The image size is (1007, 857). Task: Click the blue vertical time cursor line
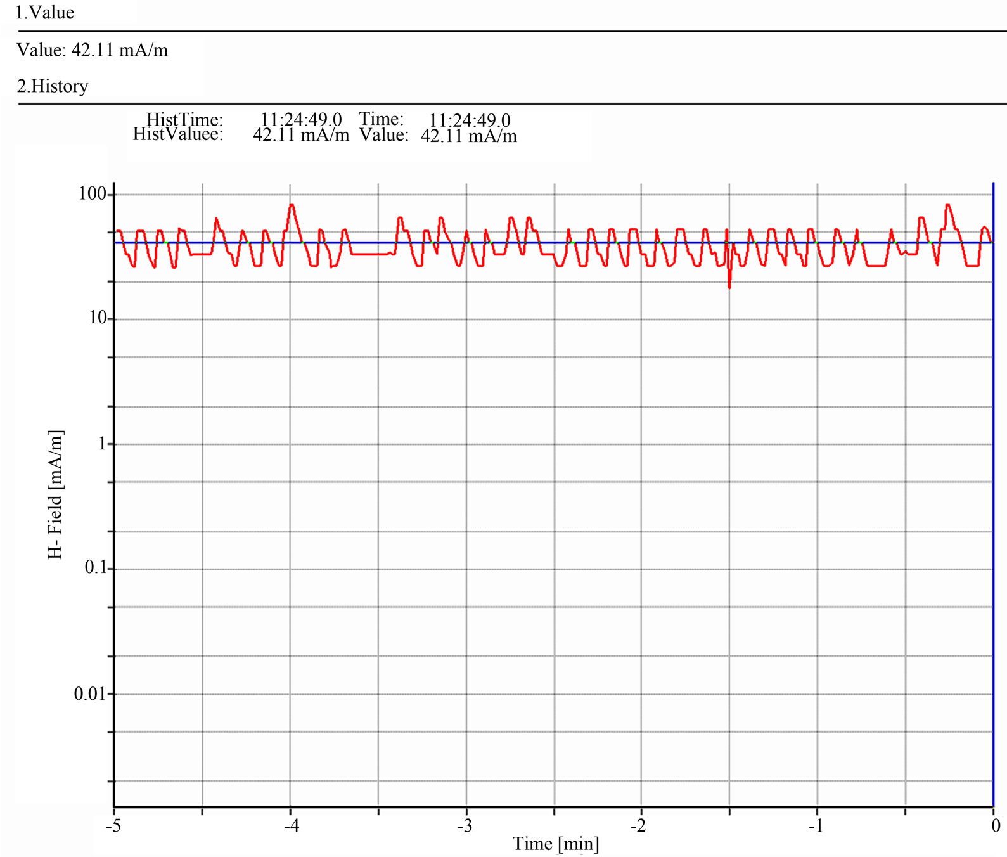(x=993, y=494)
